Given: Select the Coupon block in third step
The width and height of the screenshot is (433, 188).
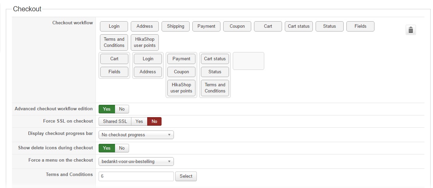Looking at the screenshot, I should [x=181, y=72].
